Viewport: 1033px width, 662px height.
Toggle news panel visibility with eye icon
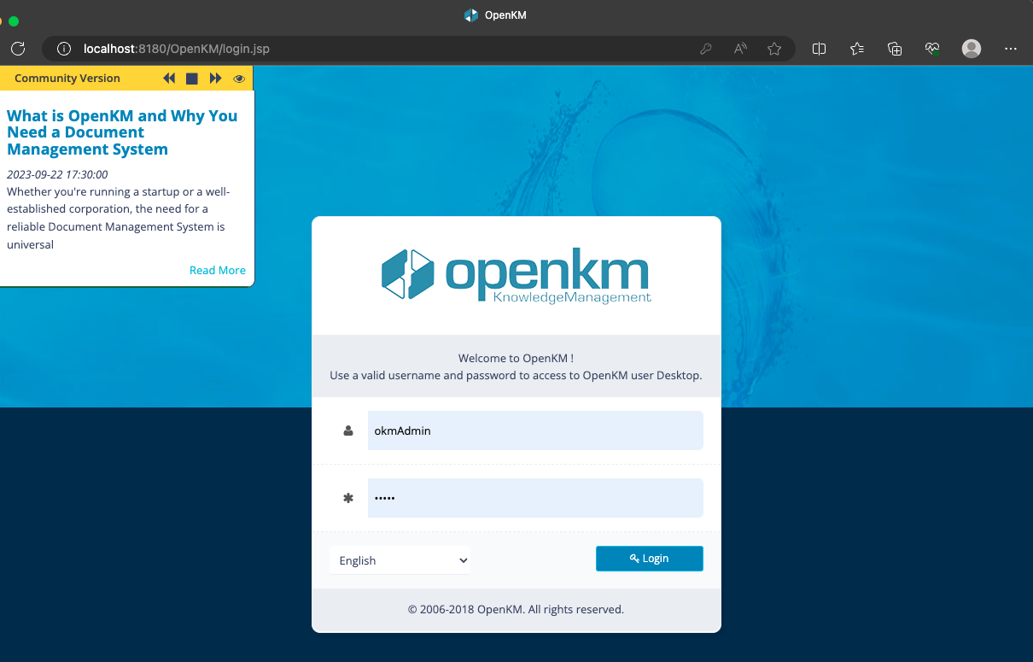(x=239, y=79)
